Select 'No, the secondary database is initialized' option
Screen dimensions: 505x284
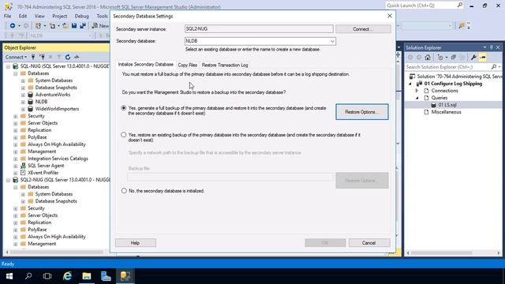point(124,191)
